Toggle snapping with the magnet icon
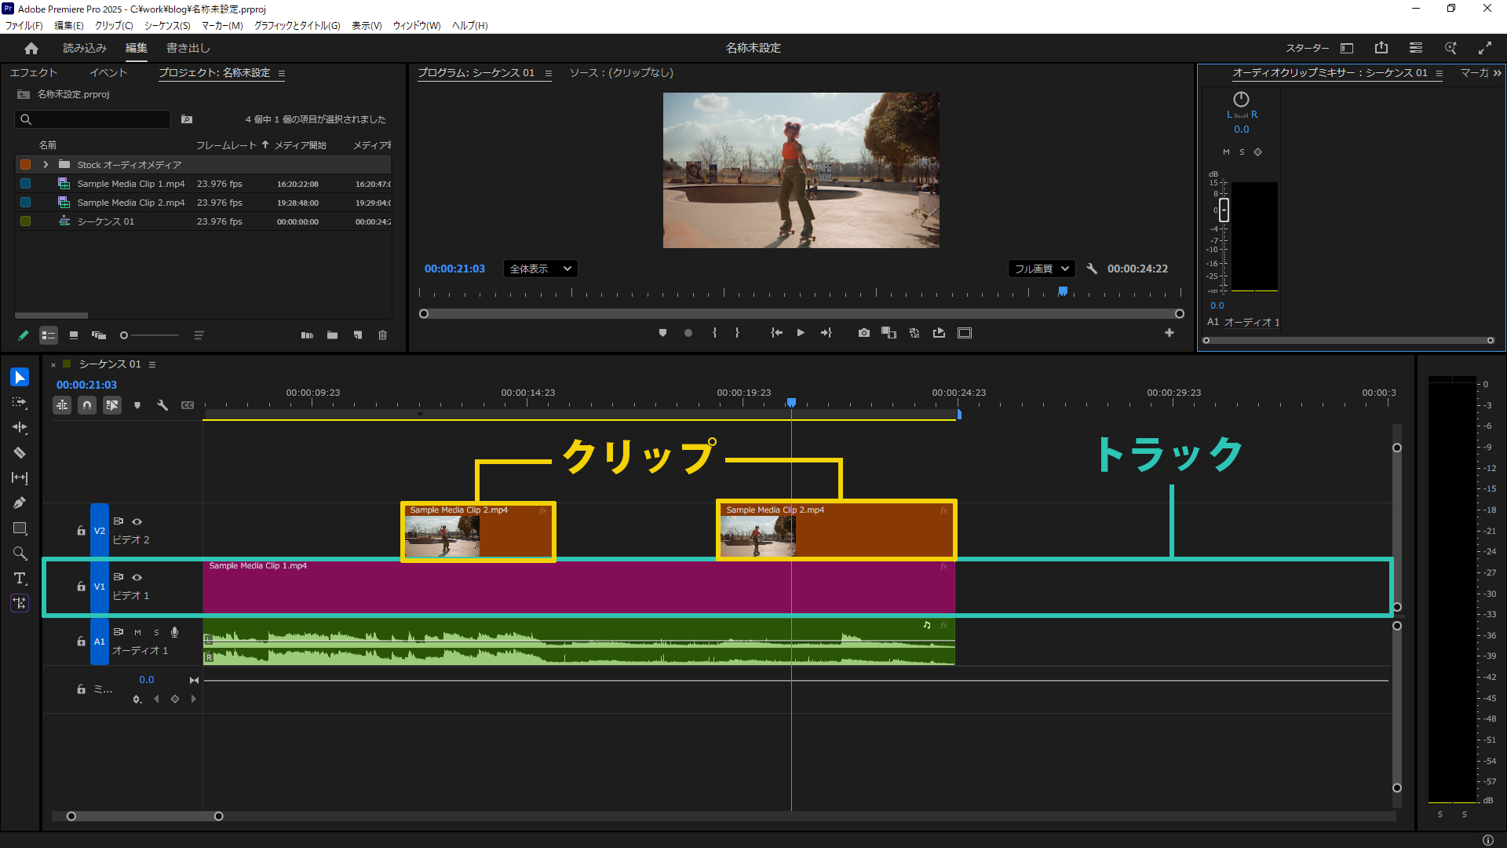The height and width of the screenshot is (848, 1507). pos(87,405)
